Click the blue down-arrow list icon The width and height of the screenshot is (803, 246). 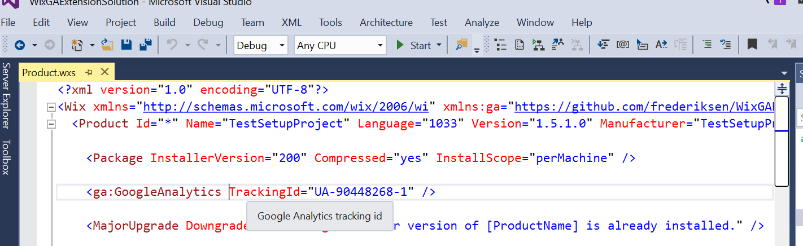(604, 45)
